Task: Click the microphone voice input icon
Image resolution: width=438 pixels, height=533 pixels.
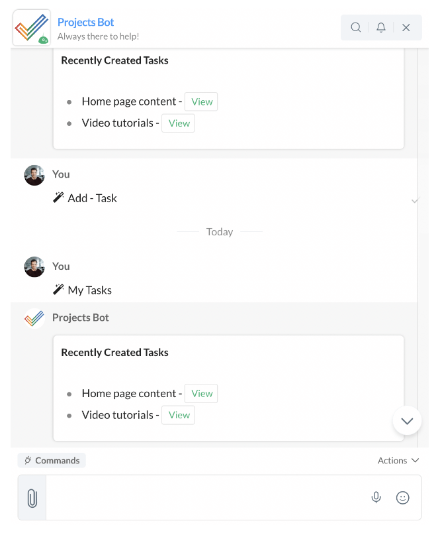Action: (x=376, y=497)
